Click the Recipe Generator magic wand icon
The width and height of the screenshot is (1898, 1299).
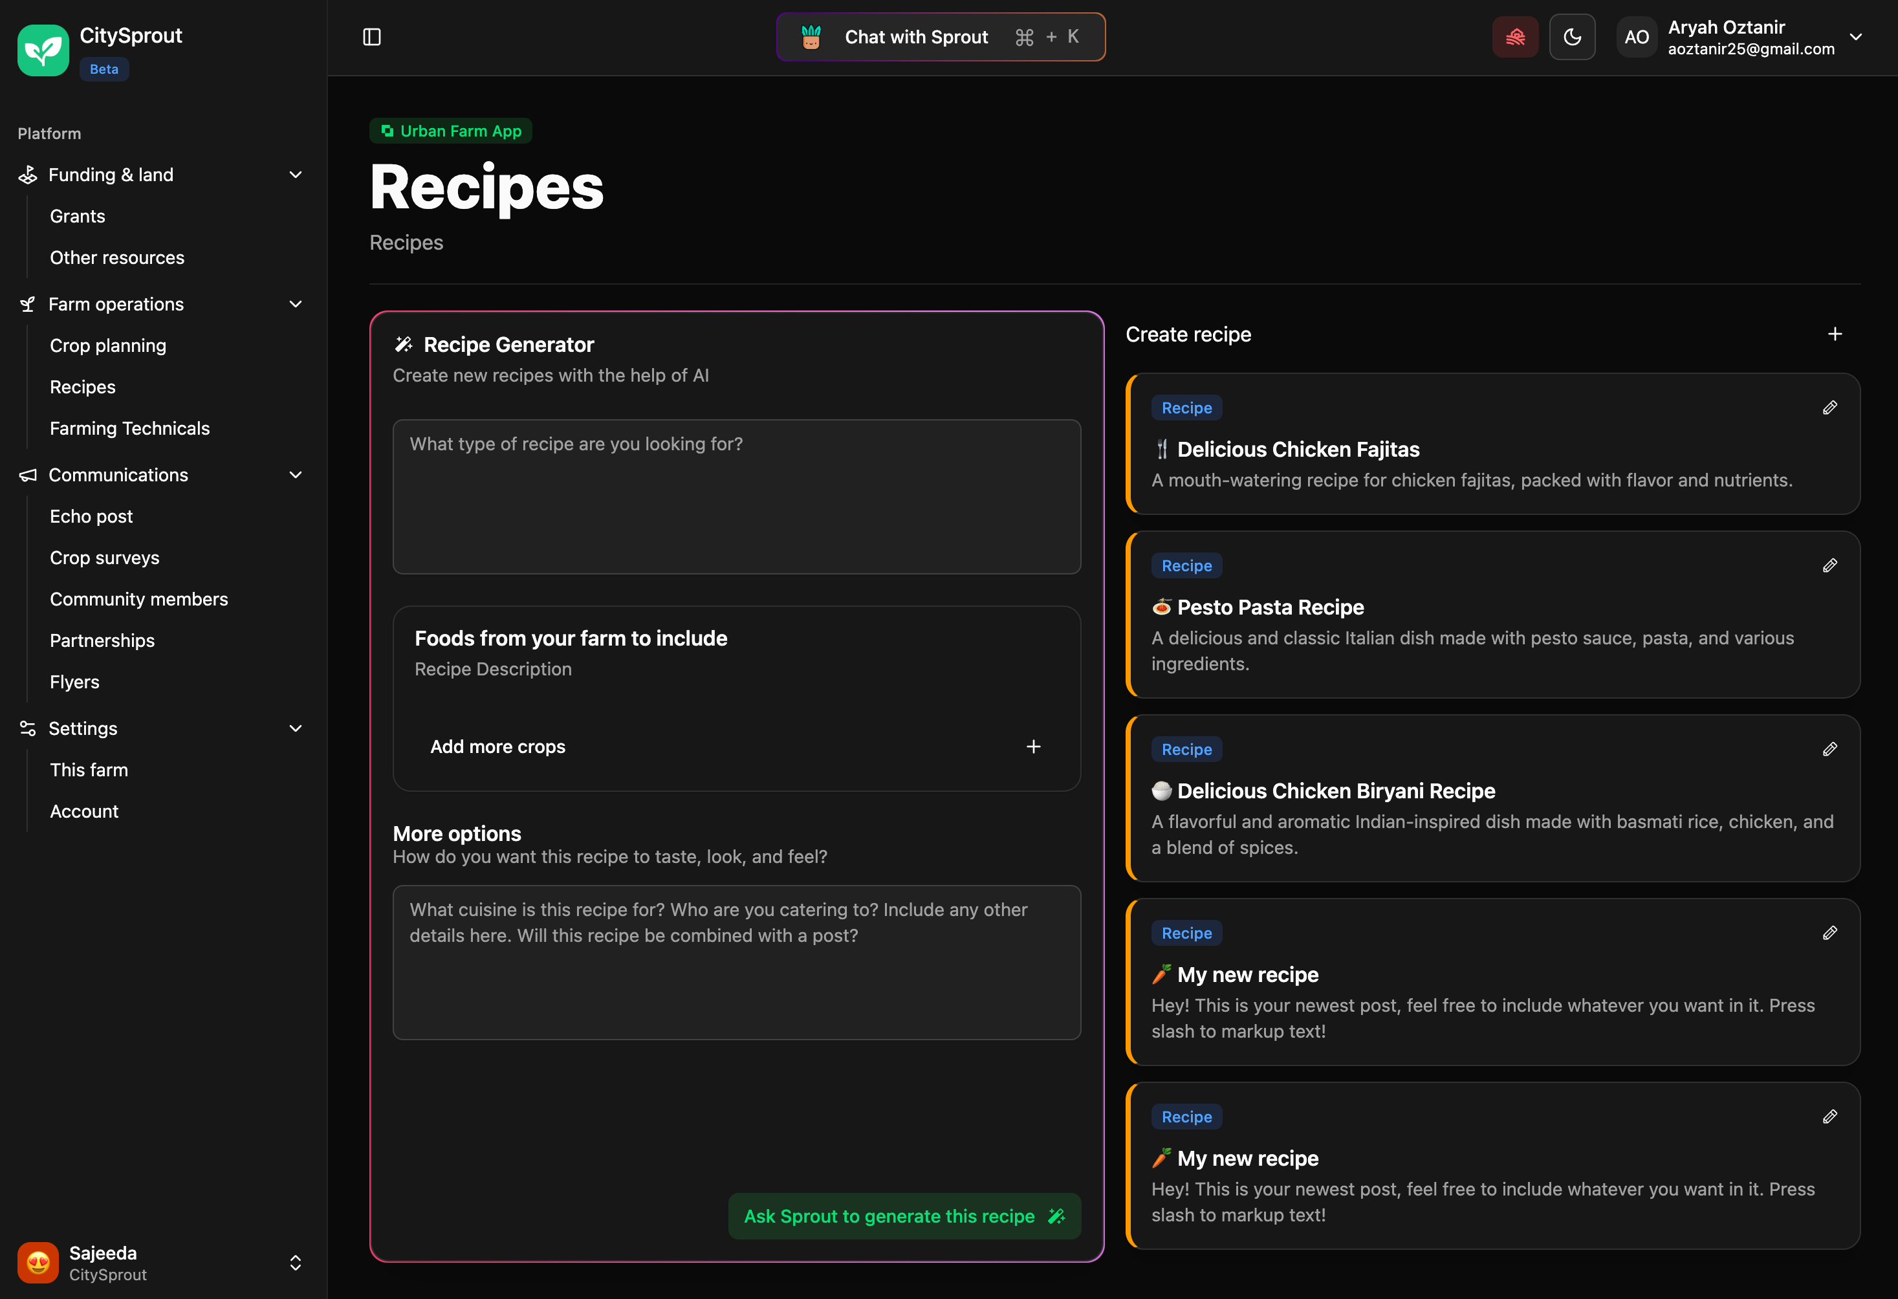404,345
